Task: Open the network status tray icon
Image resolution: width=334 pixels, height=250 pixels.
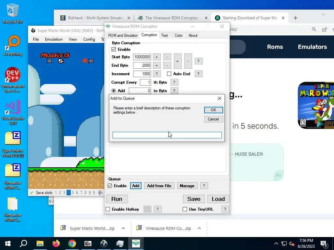Action: click(284, 243)
